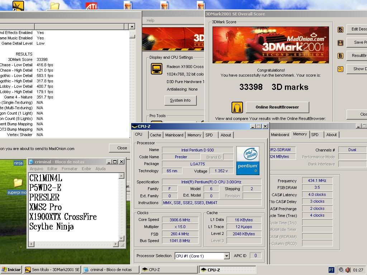
Task: Switch to Mainboard tab in front CPU-Z
Action: click(x=174, y=135)
